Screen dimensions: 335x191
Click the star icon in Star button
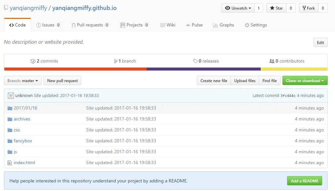click(272, 8)
